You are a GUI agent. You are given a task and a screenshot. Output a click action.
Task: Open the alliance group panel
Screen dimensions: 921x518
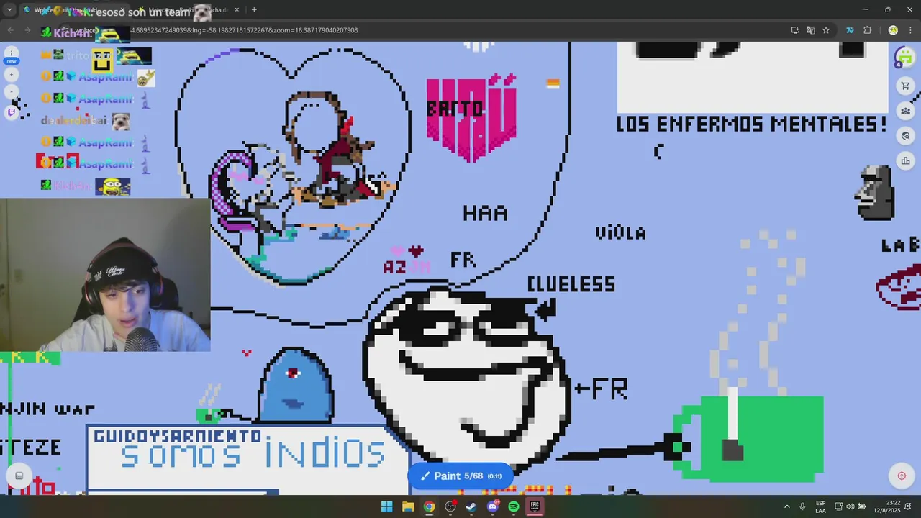tap(905, 111)
